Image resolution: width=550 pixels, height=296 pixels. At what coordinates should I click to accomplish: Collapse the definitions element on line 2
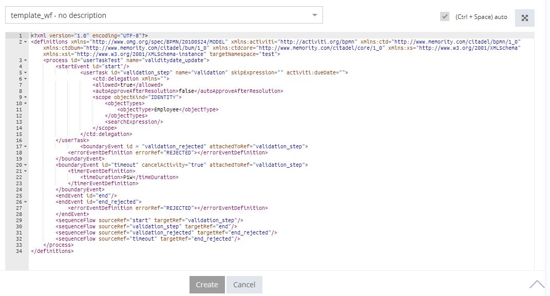coord(26,42)
